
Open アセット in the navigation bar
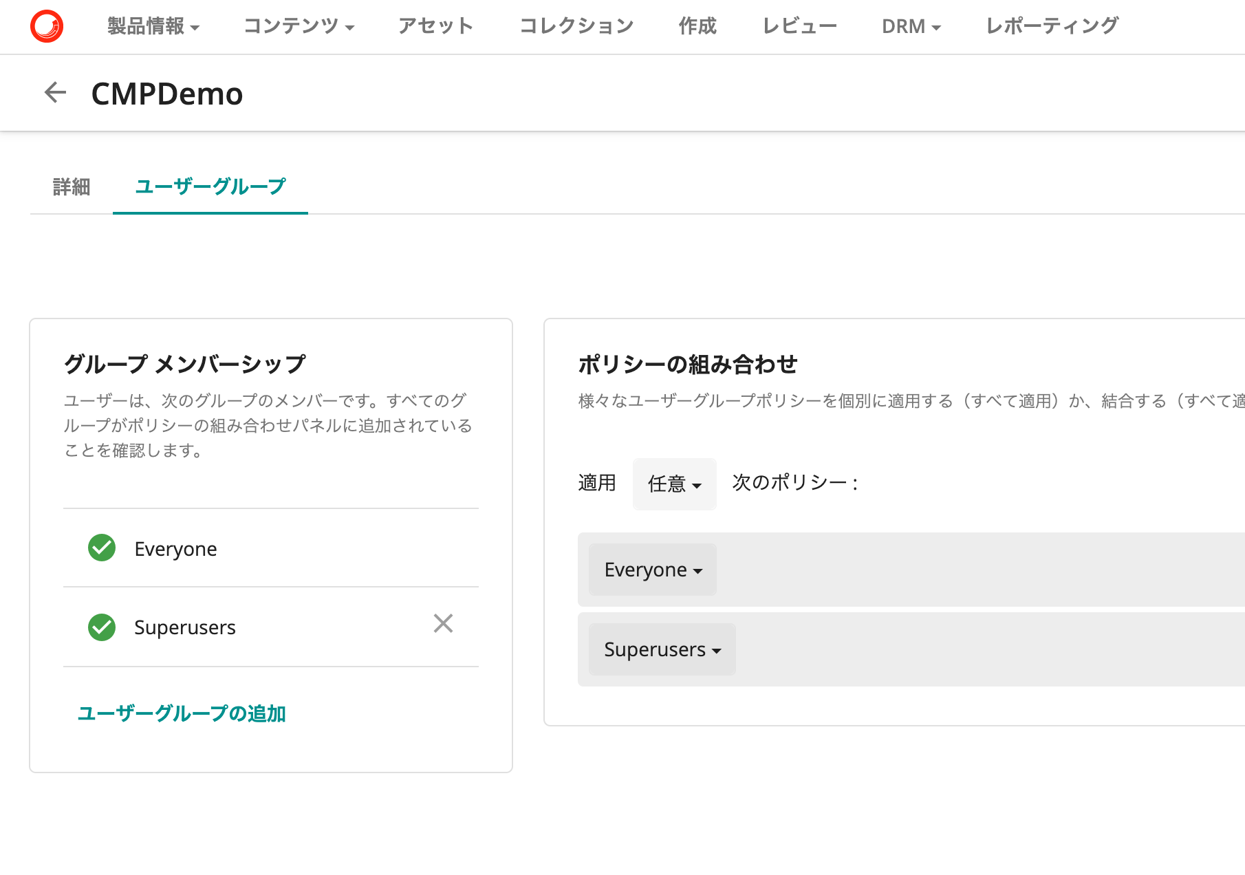tap(436, 26)
